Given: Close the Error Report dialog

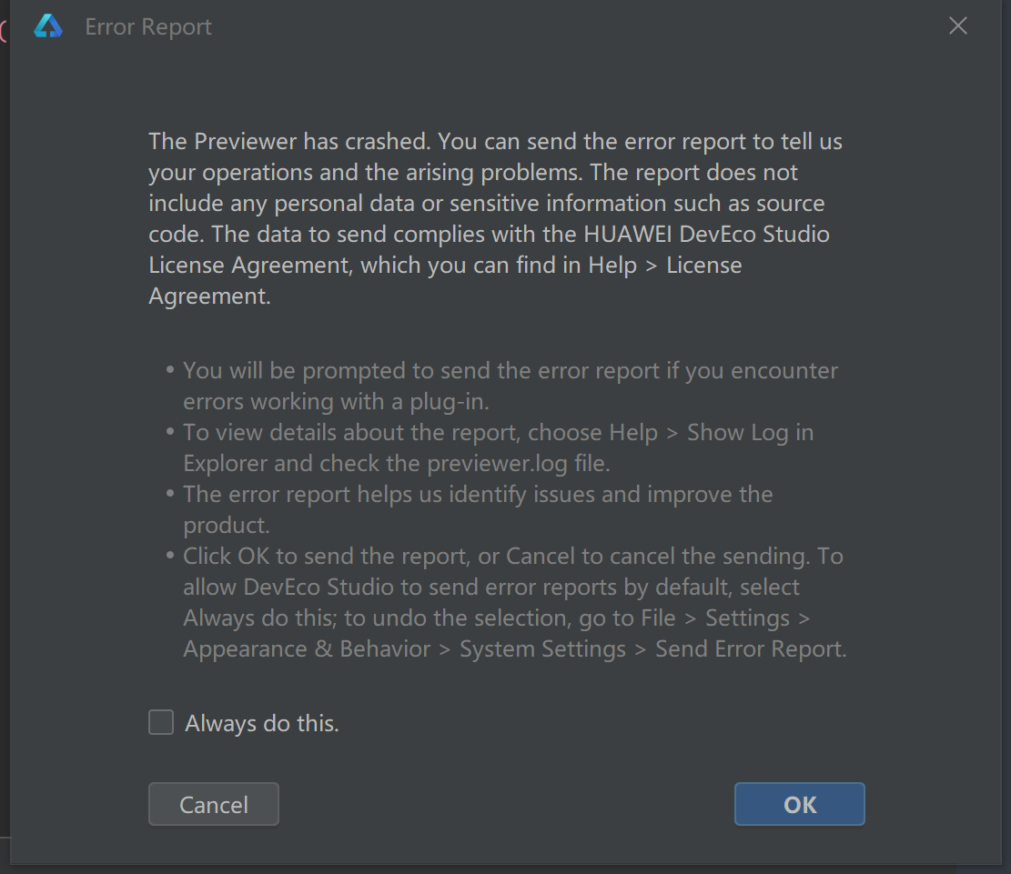Looking at the screenshot, I should pos(958,25).
